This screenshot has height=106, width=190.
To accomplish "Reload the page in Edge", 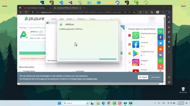I will coord(26,12).
